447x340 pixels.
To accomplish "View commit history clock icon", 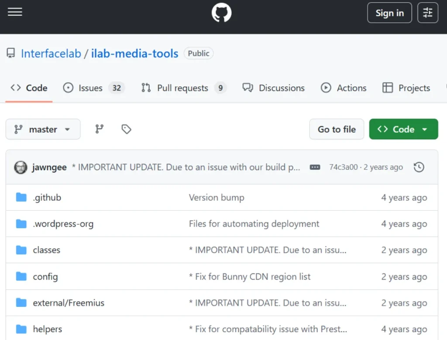I will click(x=419, y=167).
